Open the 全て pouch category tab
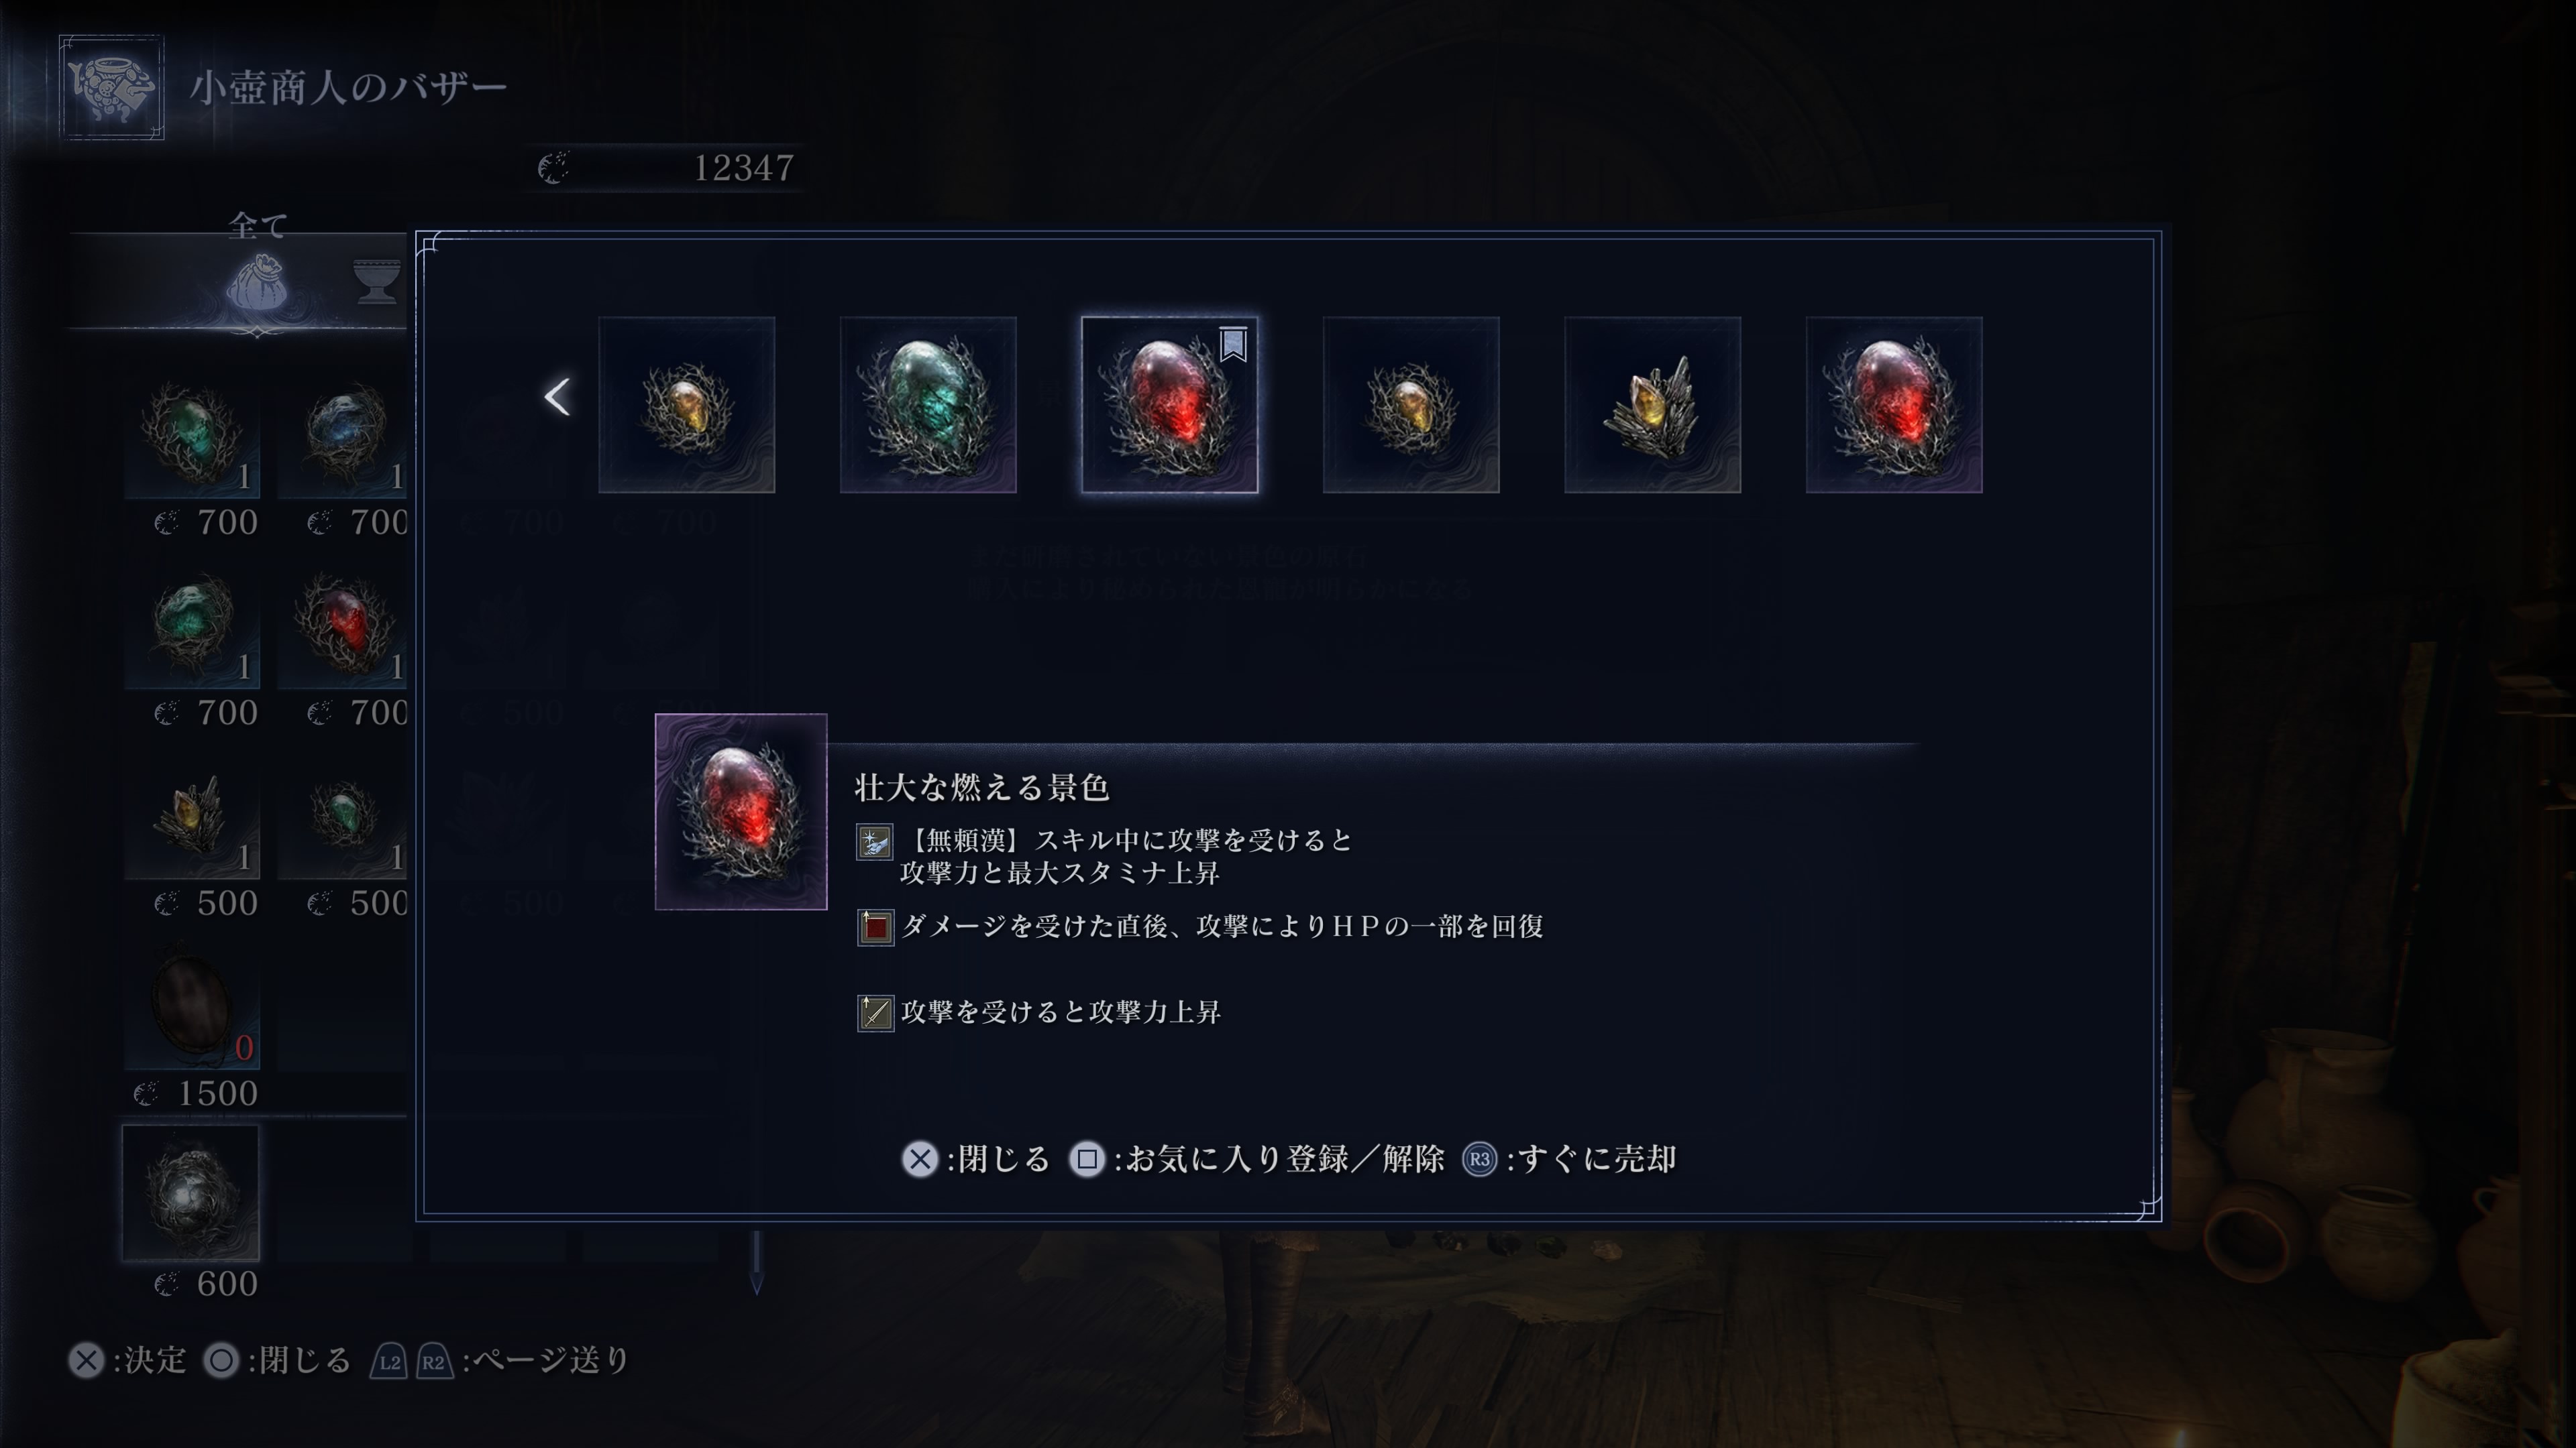This screenshot has height=1448, width=2576. pos(257,281)
